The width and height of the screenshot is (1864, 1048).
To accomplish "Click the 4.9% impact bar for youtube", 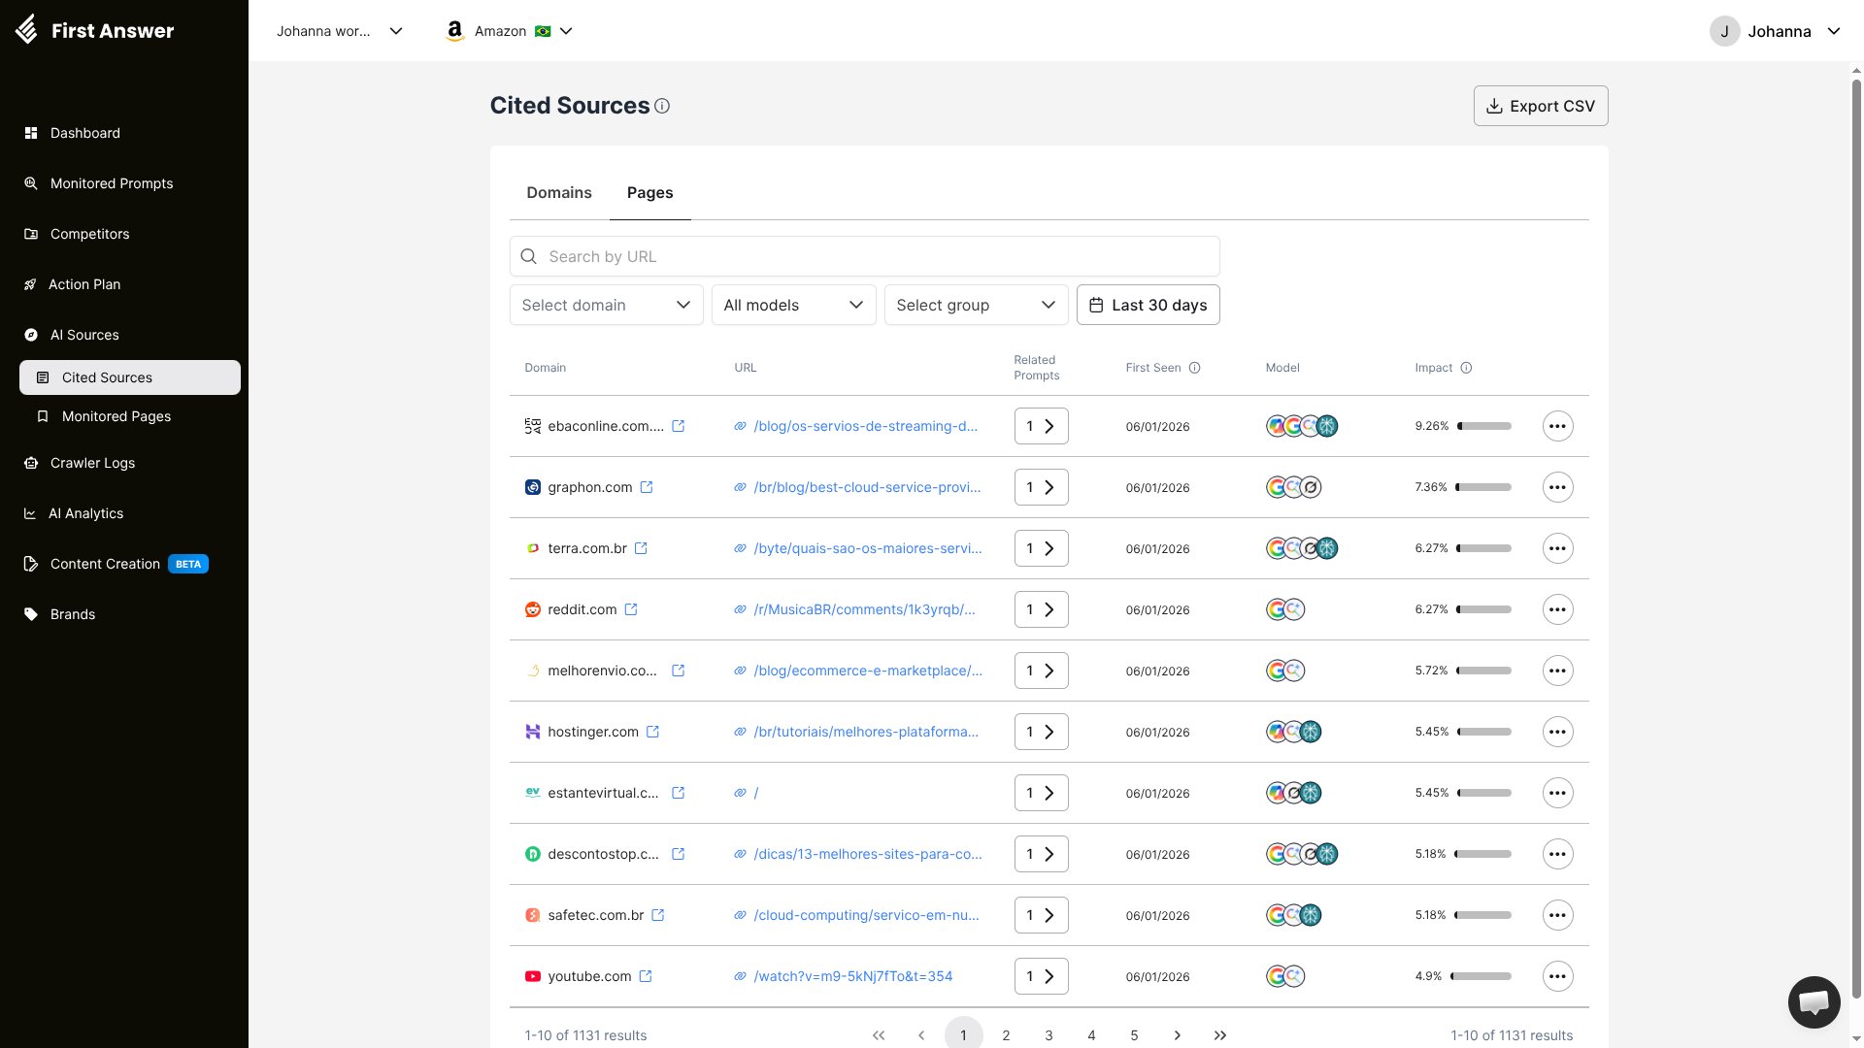I will (1481, 976).
